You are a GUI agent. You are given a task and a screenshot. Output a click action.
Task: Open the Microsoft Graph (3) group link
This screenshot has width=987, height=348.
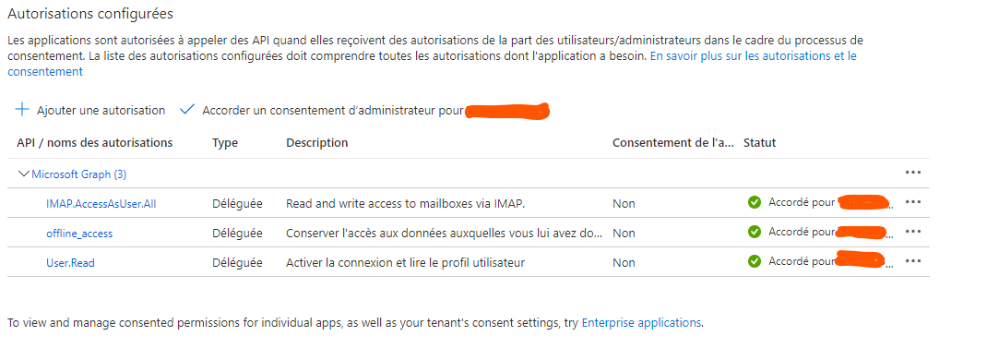(x=79, y=174)
